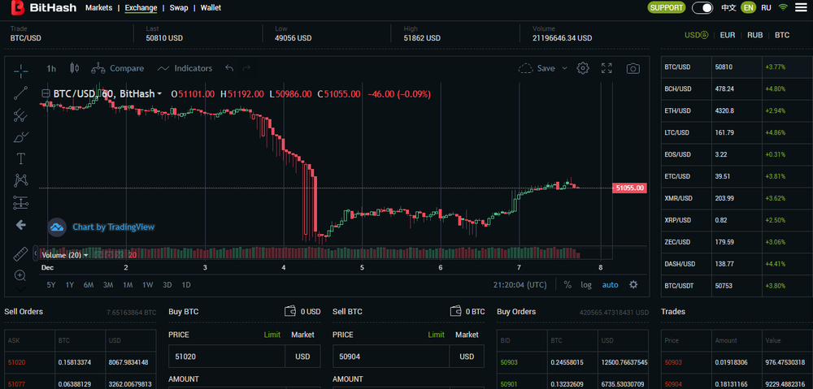This screenshot has width=813, height=389.
Task: Click the SUPPORT button
Action: pos(667,8)
